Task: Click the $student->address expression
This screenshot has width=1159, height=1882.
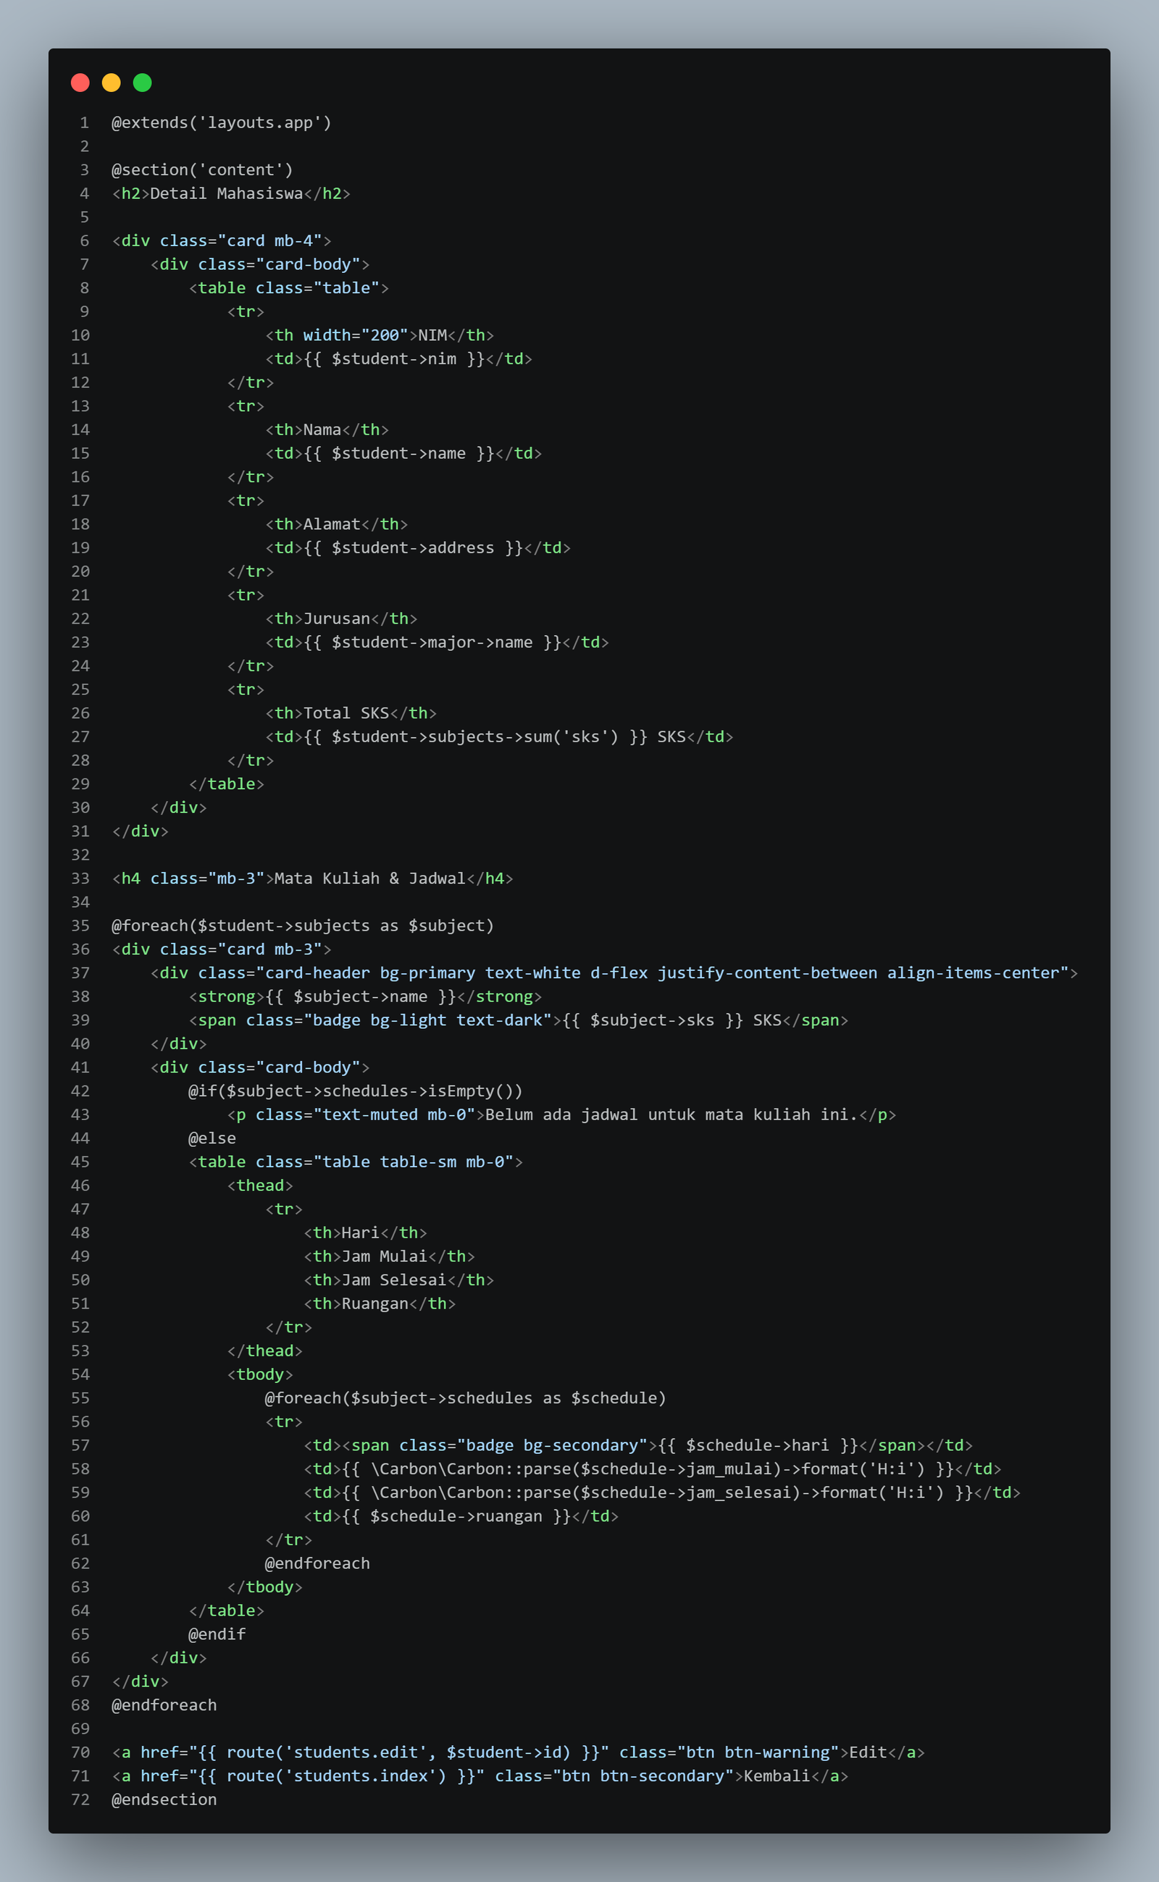Action: 413,548
